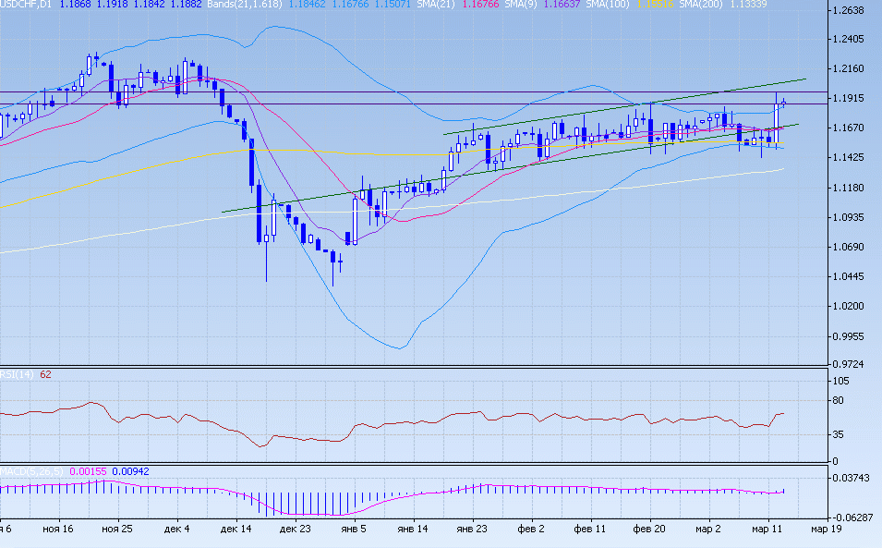
Task: Click the 1.2638 price axis level
Action: (847, 11)
